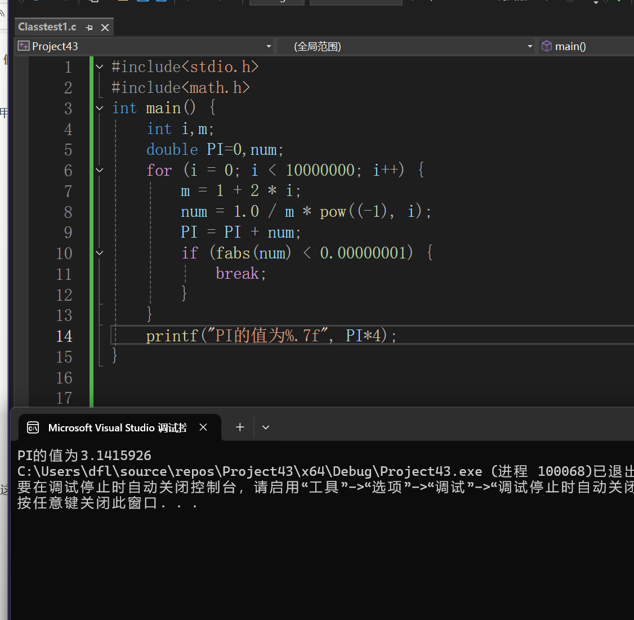This screenshot has width=634, height=620.
Task: Select the Classtest1.c file tab
Action: (x=47, y=27)
